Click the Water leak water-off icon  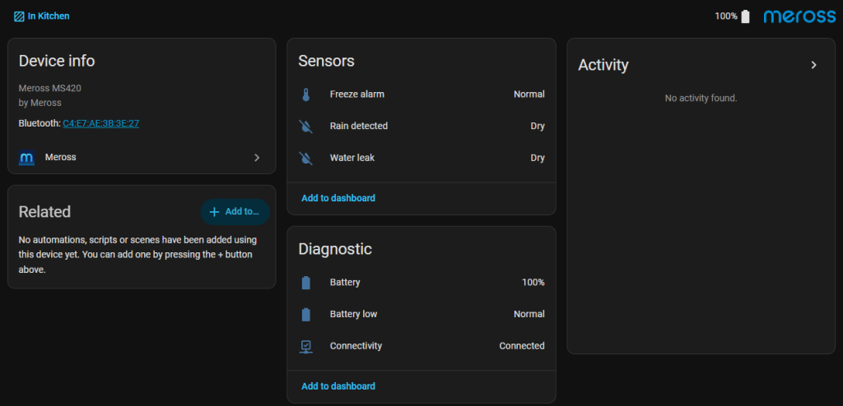pos(306,159)
